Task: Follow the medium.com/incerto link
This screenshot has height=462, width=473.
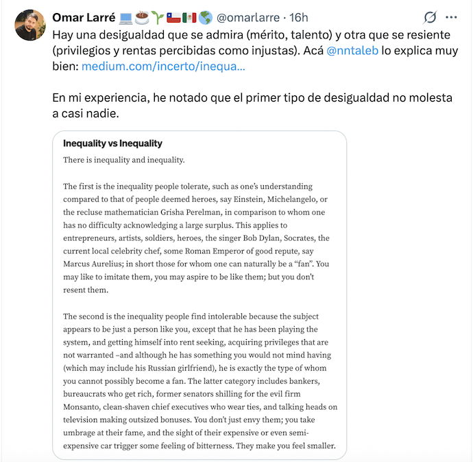Action: 163,67
